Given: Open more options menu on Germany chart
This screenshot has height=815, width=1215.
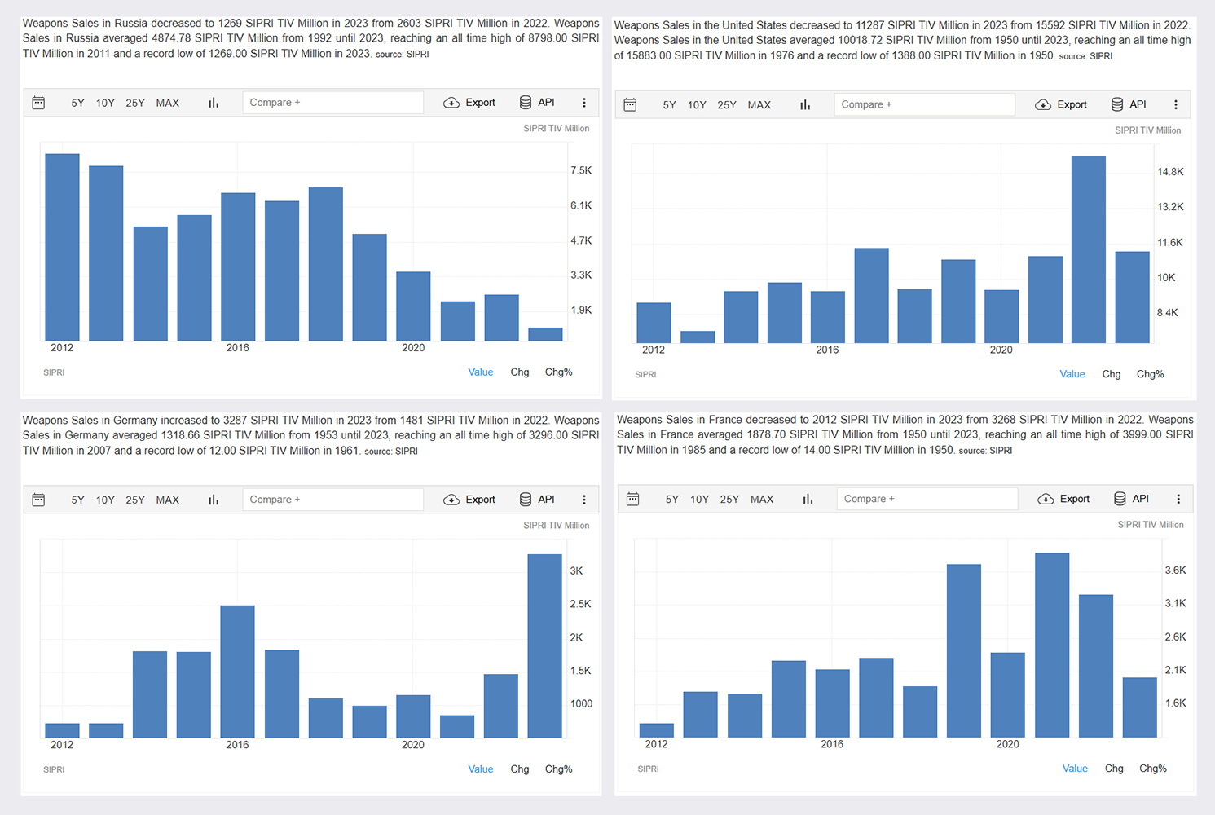Looking at the screenshot, I should (584, 500).
